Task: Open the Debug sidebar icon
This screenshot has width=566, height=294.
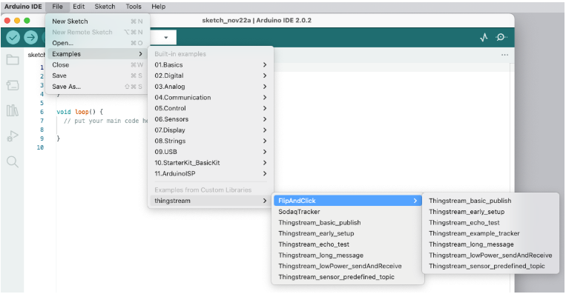Action: [13, 136]
